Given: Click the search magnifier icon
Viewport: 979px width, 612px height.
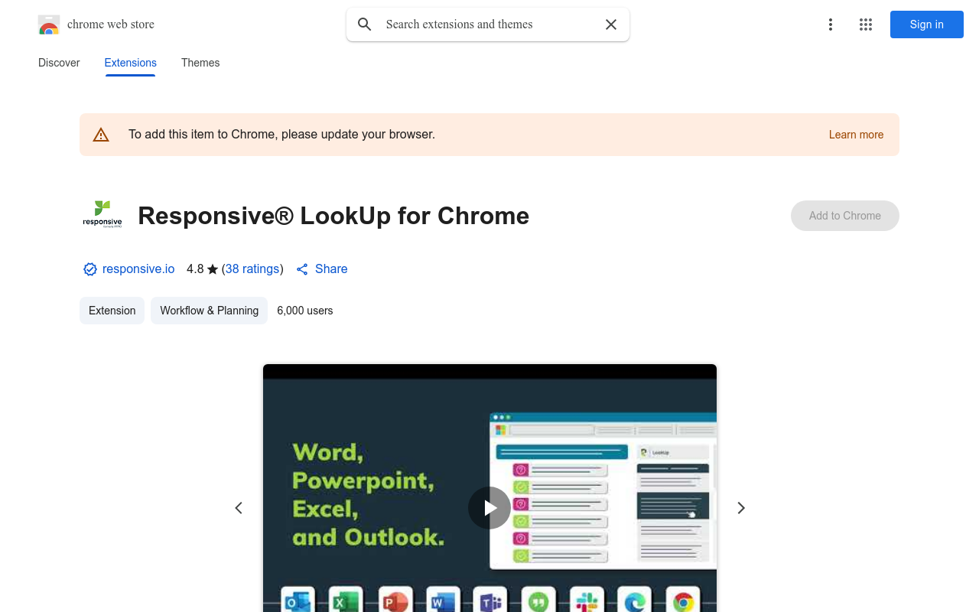Looking at the screenshot, I should point(365,24).
